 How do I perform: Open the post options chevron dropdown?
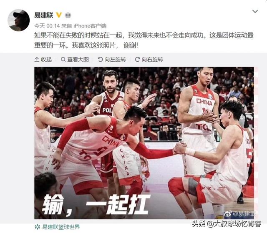[255, 11]
